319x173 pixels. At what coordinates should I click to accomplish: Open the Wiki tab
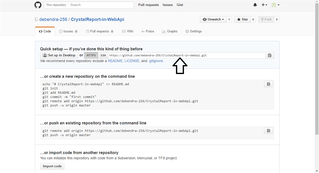click(x=127, y=31)
